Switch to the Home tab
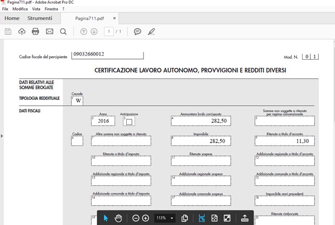The height and width of the screenshot is (225, 335). [12, 18]
